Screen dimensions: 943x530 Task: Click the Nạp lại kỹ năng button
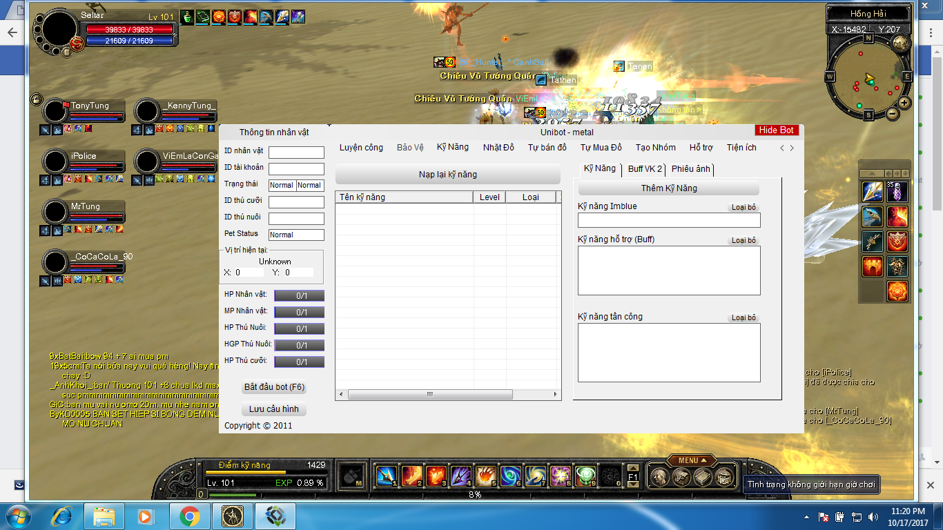coord(447,175)
